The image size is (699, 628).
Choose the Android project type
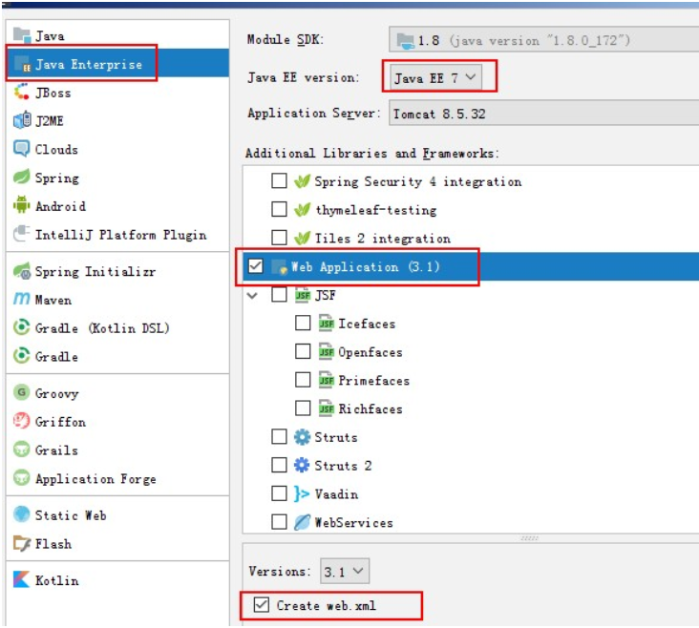pyautogui.click(x=118, y=206)
